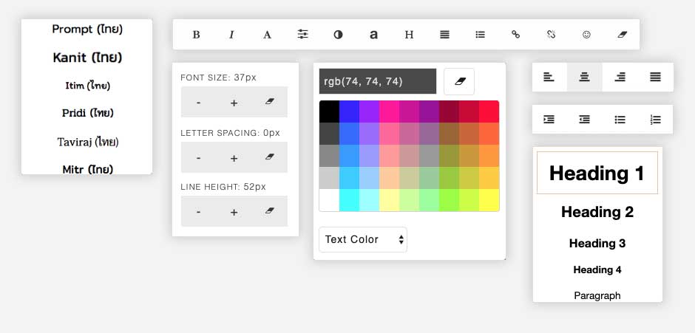Insert numbered list
Image resolution: width=695 pixels, height=333 pixels.
656,120
